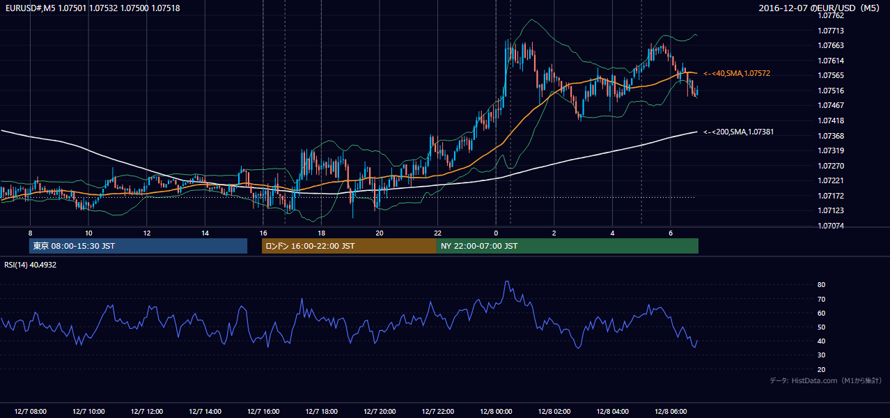Click the 12/7 16:00 date label
Screen dimensions: 890x418
(263, 411)
